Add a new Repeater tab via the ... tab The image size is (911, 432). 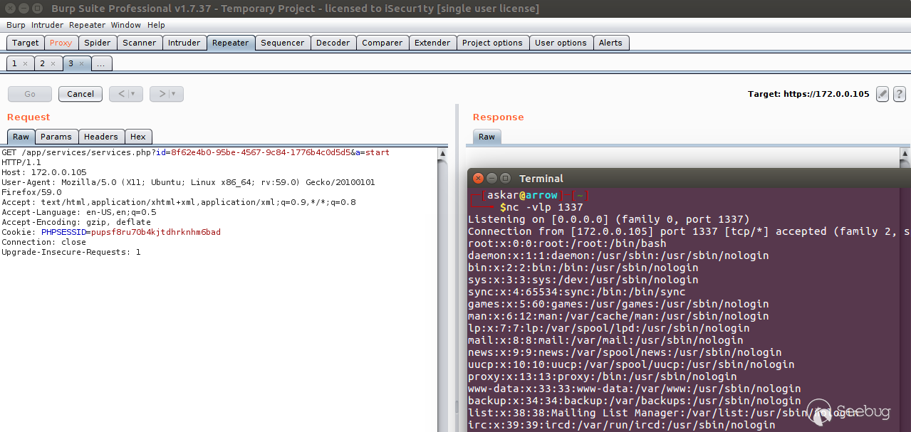click(101, 63)
